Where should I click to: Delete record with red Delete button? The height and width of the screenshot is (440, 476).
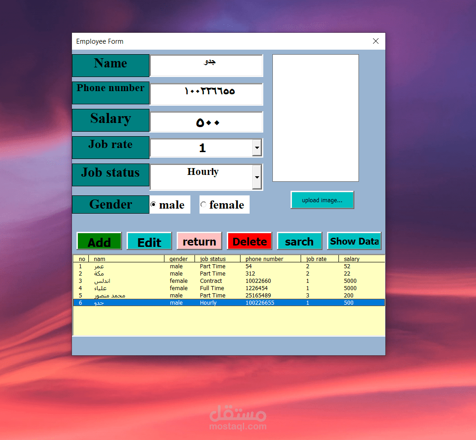click(250, 241)
